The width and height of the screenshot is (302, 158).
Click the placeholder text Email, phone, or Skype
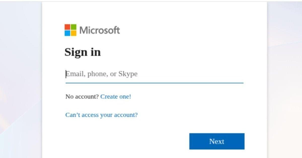pyautogui.click(x=101, y=73)
